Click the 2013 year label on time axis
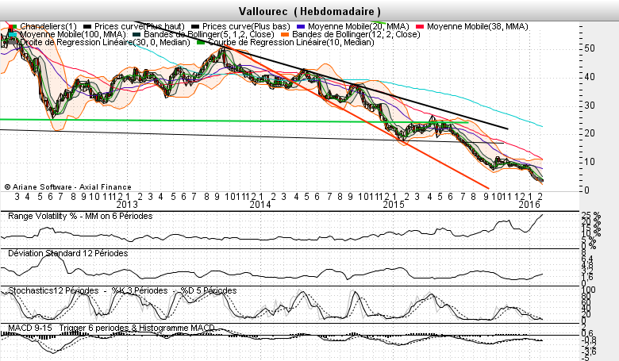The height and width of the screenshot is (361, 619). coord(127,205)
